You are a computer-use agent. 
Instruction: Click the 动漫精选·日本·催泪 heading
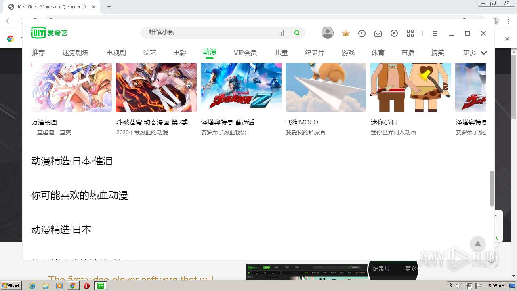coord(72,161)
